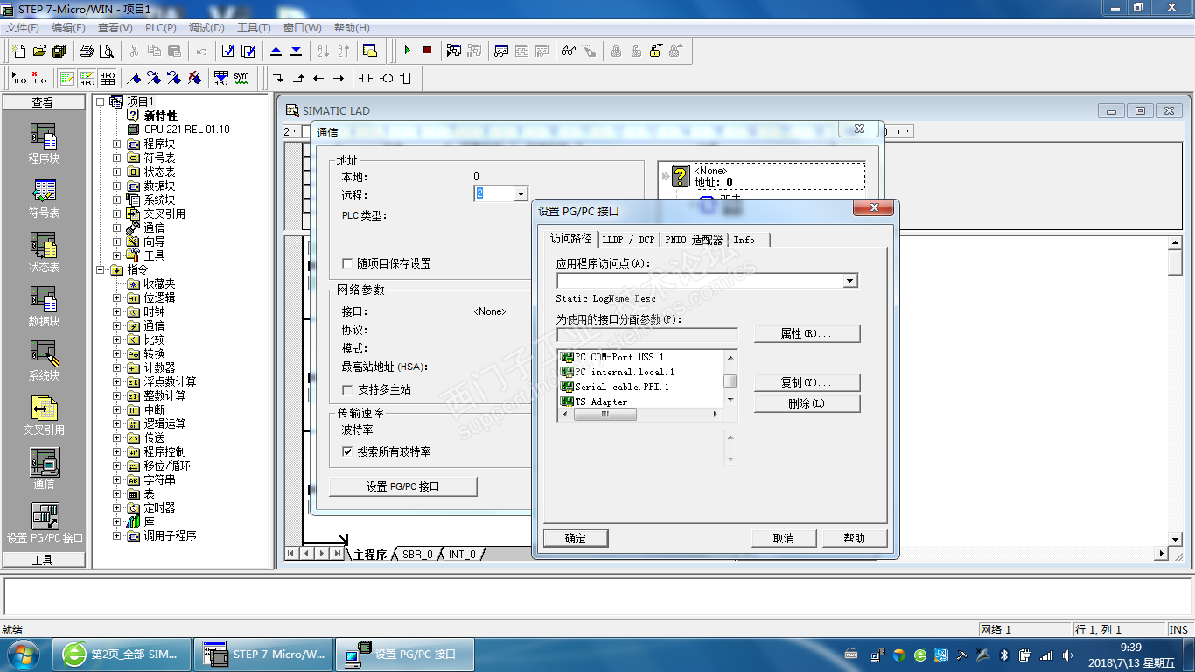Click the 复制(Y)... button

[x=807, y=382]
